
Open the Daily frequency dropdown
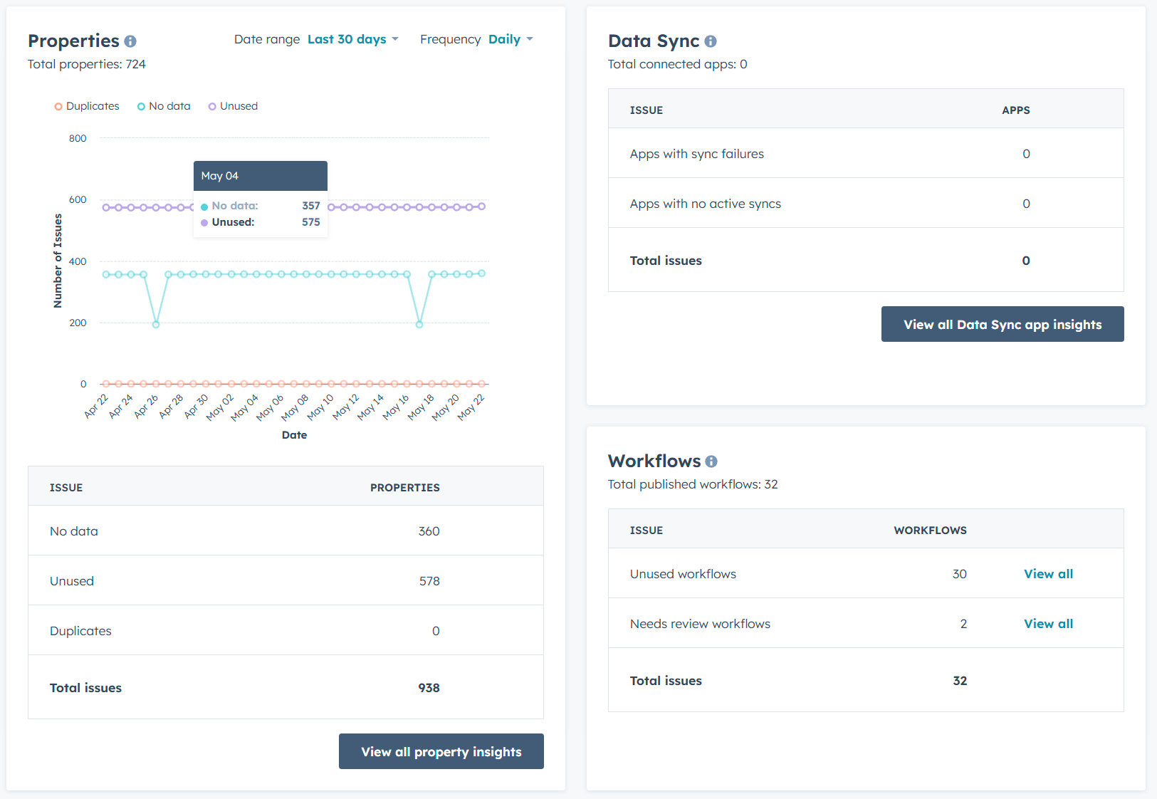coord(511,39)
